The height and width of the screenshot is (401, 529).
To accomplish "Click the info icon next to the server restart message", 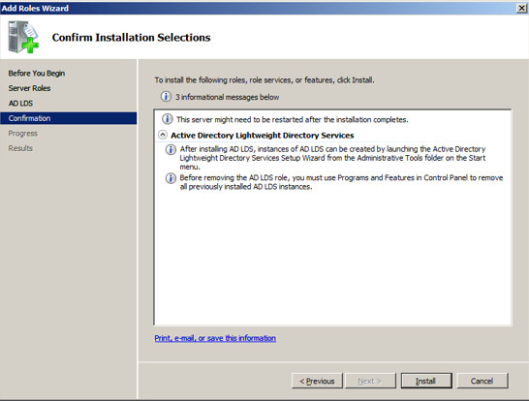I will (168, 119).
